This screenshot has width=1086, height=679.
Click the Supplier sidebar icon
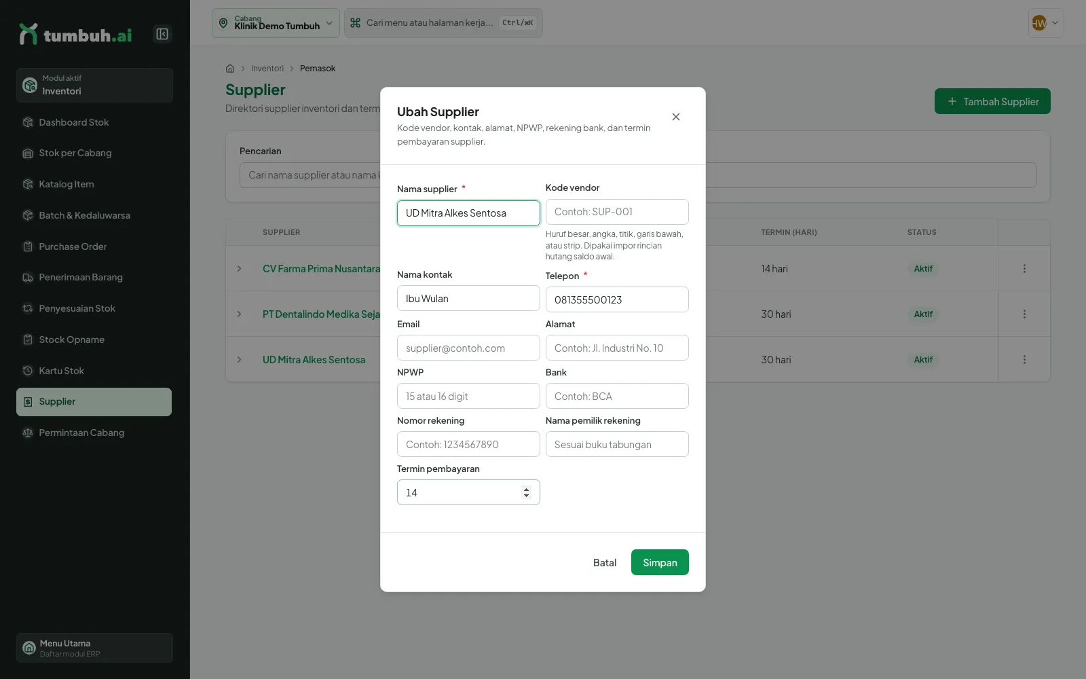coord(28,402)
